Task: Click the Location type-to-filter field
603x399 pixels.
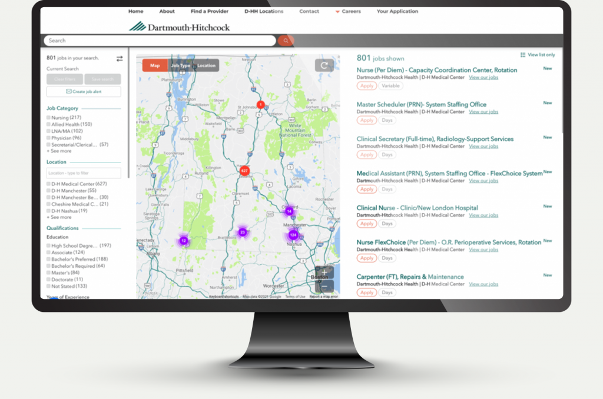Action: coord(84,173)
